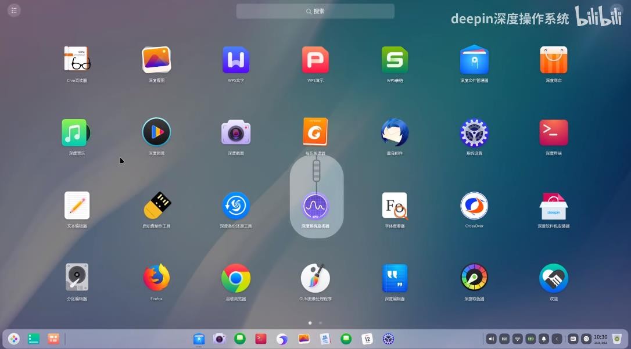Screen dimensions: 631x349
Task: Launch Deepin Movie player
Action: [x=156, y=132]
